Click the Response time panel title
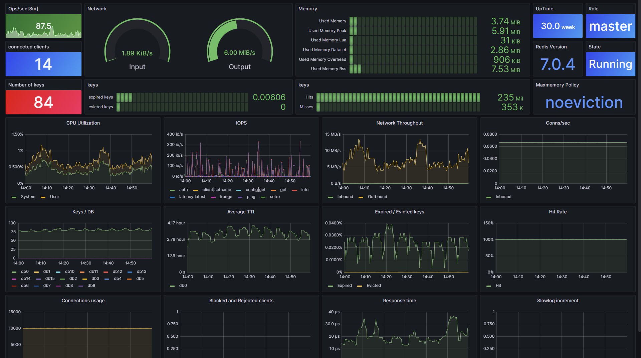 (x=399, y=301)
